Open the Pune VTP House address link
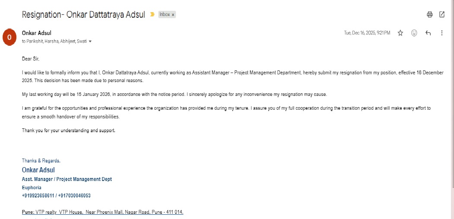Screen dimensions: 454x219 (109, 212)
